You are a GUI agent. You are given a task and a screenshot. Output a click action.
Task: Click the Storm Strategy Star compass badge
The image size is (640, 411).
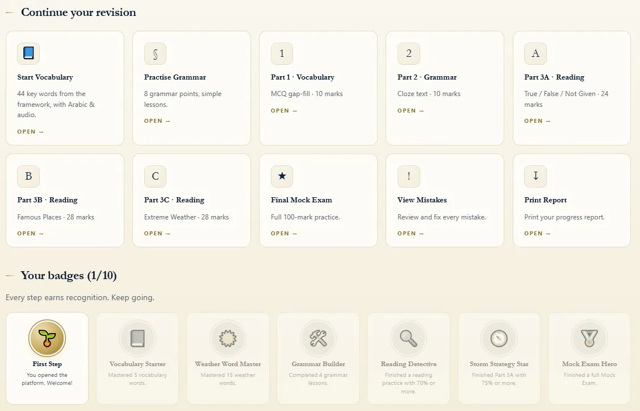coord(499,338)
